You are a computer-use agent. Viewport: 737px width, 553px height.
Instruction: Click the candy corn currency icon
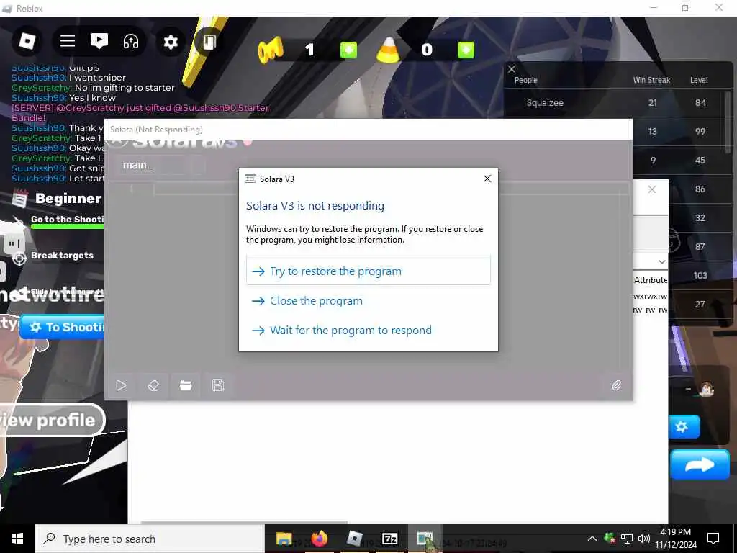(x=388, y=50)
